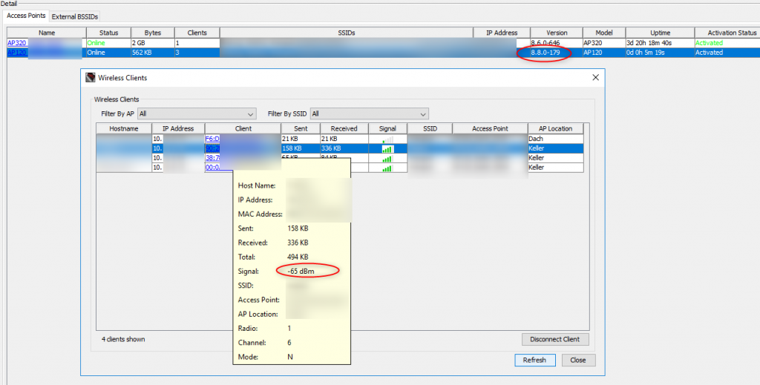Click signal bars in the 336 KB received row
Viewport: 760px width, 385px height.
[x=387, y=148]
